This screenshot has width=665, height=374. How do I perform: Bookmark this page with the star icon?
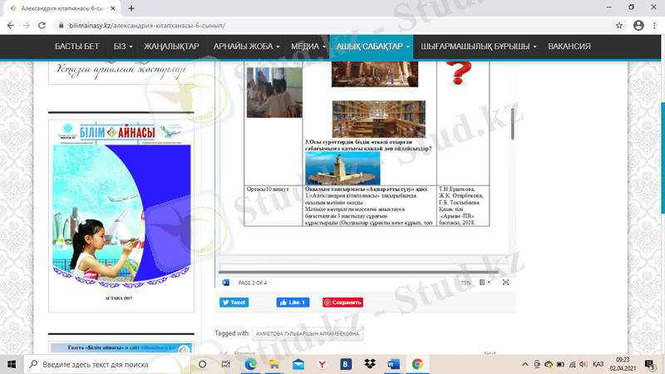click(619, 26)
